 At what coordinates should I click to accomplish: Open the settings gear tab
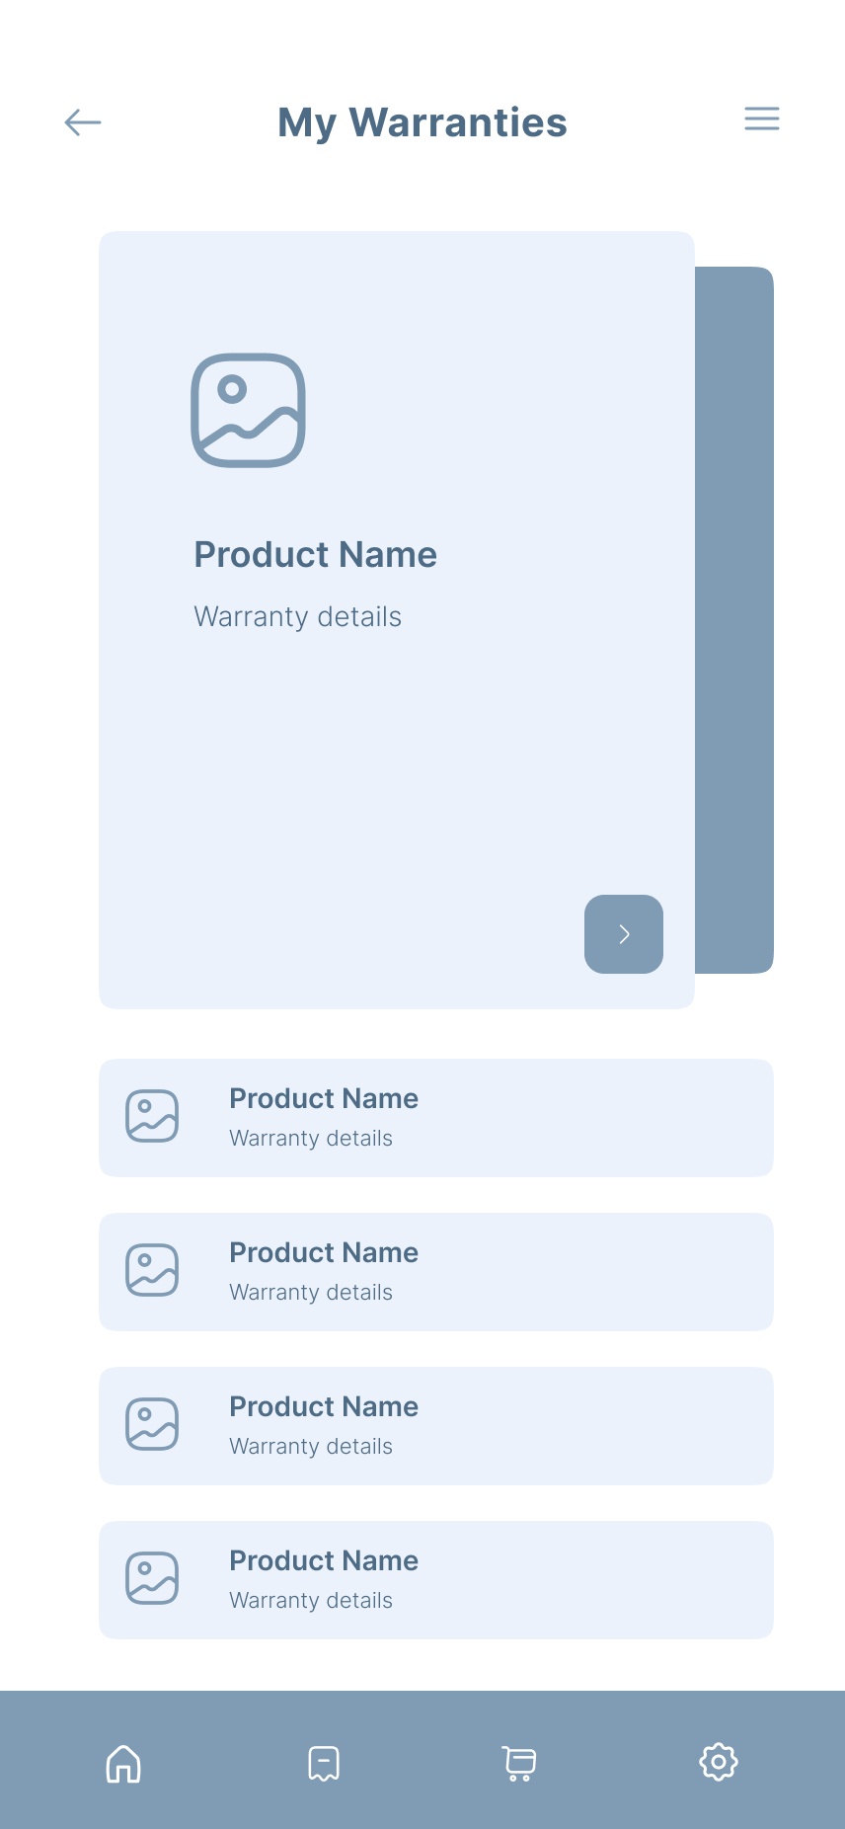click(719, 1762)
